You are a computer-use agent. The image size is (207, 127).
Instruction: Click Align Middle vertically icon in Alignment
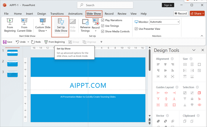tap(165, 70)
